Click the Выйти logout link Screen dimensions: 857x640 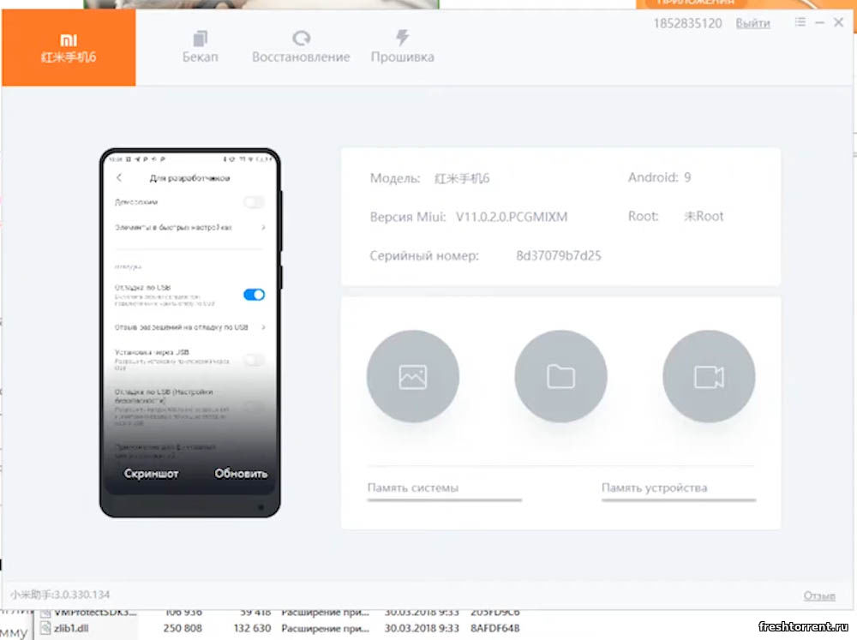752,23
